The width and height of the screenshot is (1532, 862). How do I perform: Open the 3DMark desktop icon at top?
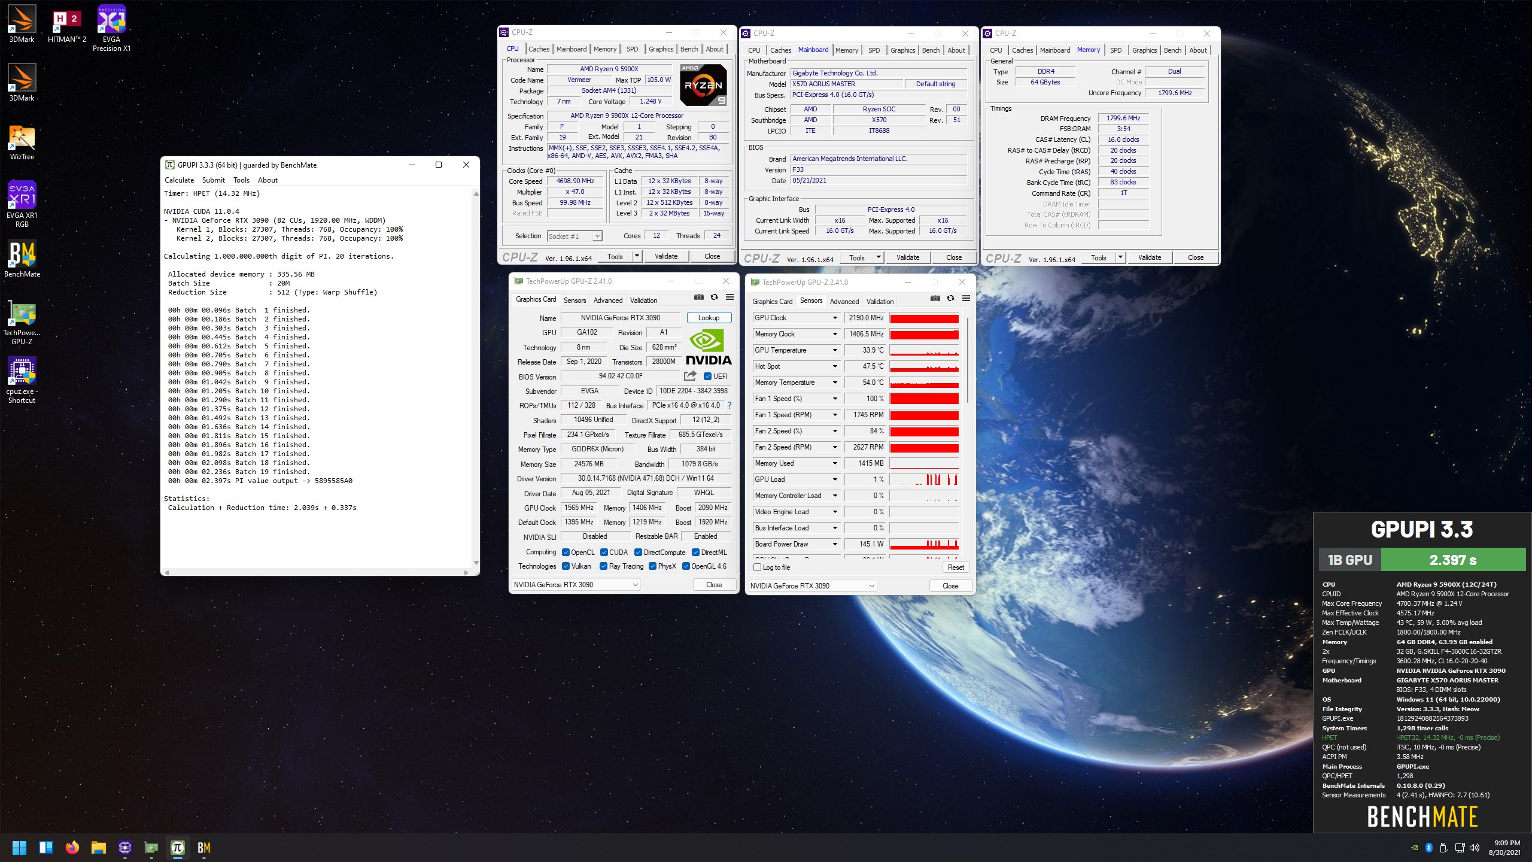pos(22,24)
